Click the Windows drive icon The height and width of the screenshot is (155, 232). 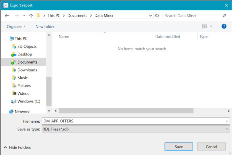[14, 101]
